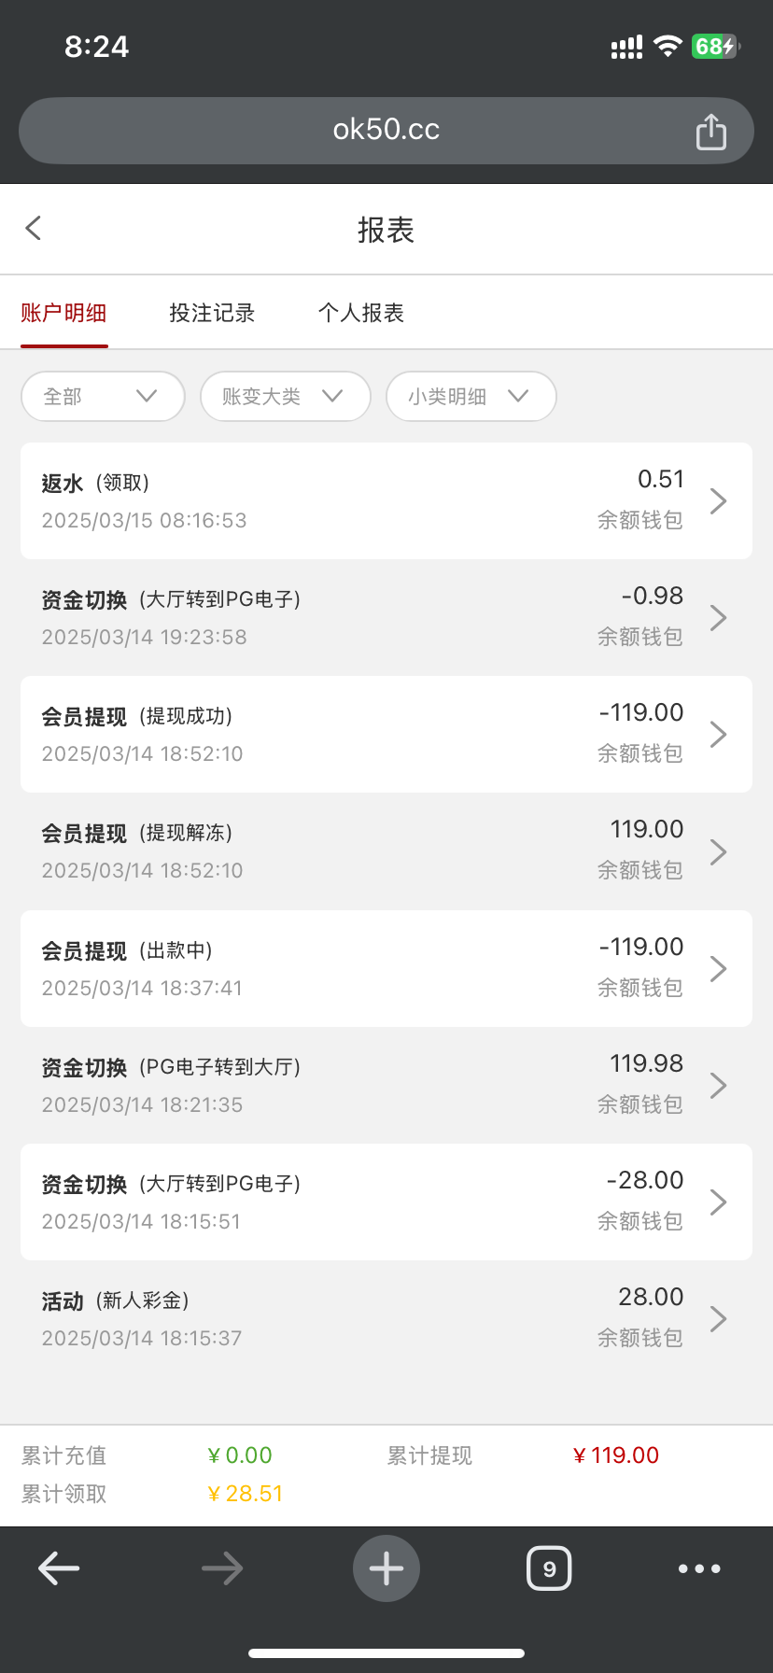Open a new tab with plus button
Screen dimensions: 773x1673
386,1568
